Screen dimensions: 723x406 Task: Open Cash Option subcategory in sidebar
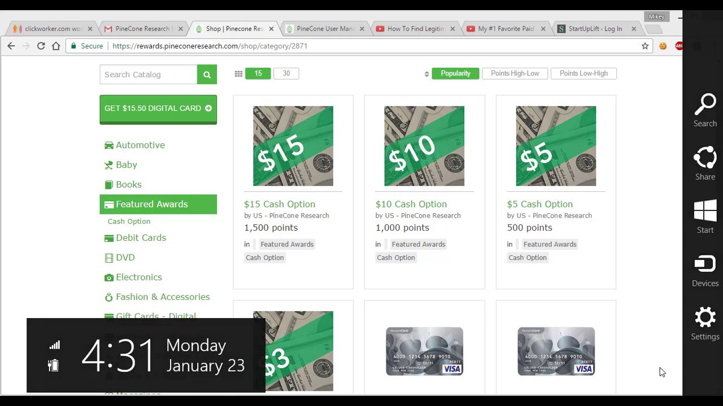[129, 222]
